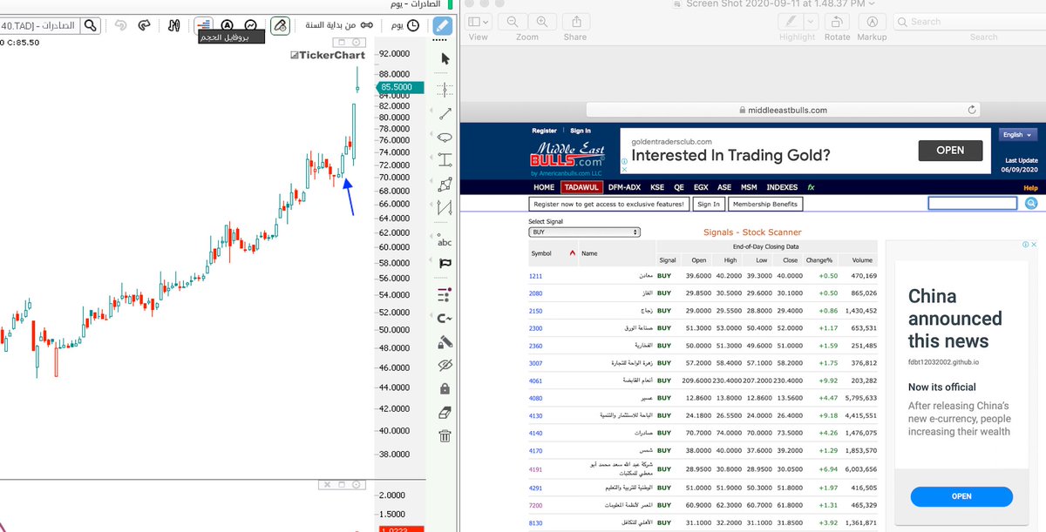Rotate the image with Rotate button
The image size is (1046, 532).
click(837, 21)
